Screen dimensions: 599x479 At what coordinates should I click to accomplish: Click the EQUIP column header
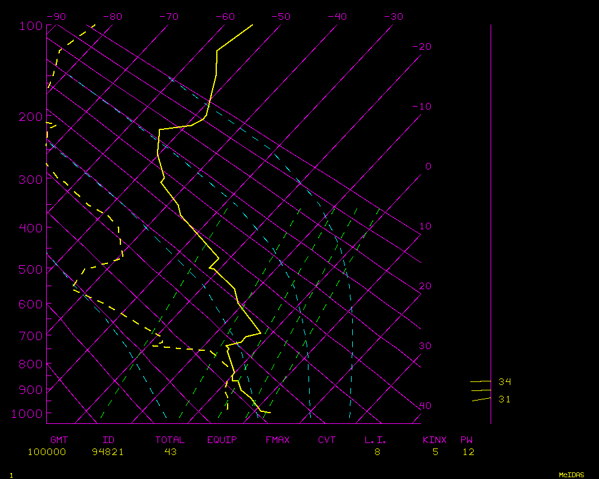tap(222, 440)
